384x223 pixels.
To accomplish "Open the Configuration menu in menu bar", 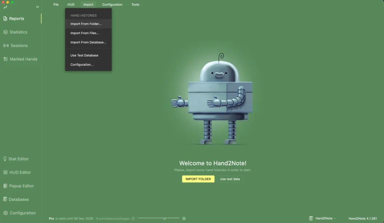I will [112, 5].
